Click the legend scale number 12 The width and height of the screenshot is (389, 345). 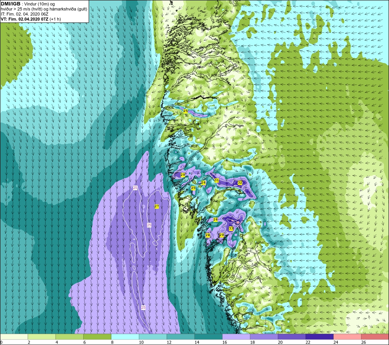pos(169,342)
